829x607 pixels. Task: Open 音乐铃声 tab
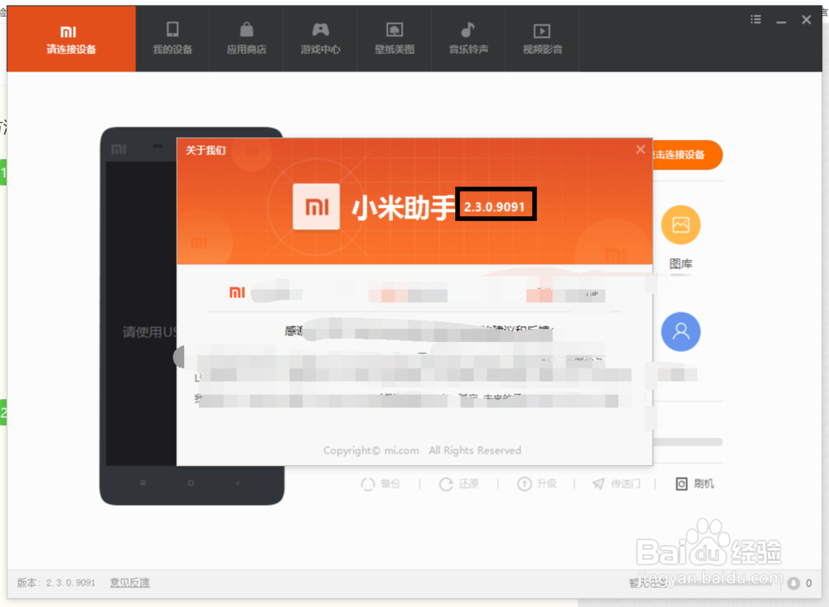468,39
